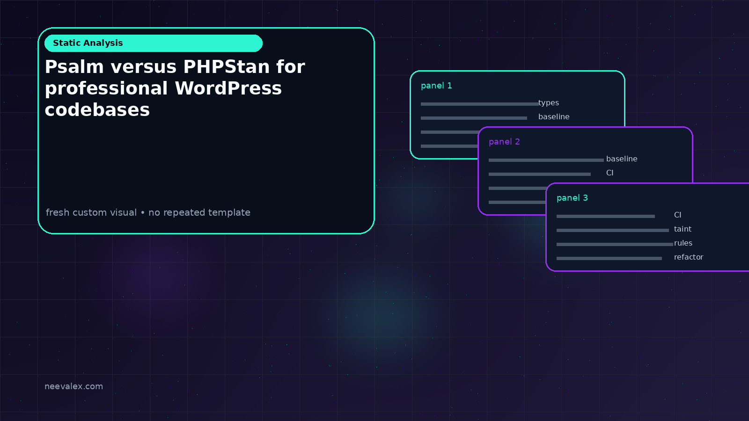Select the 'panel 3' heading
This screenshot has height=421, width=749.
tap(572, 198)
